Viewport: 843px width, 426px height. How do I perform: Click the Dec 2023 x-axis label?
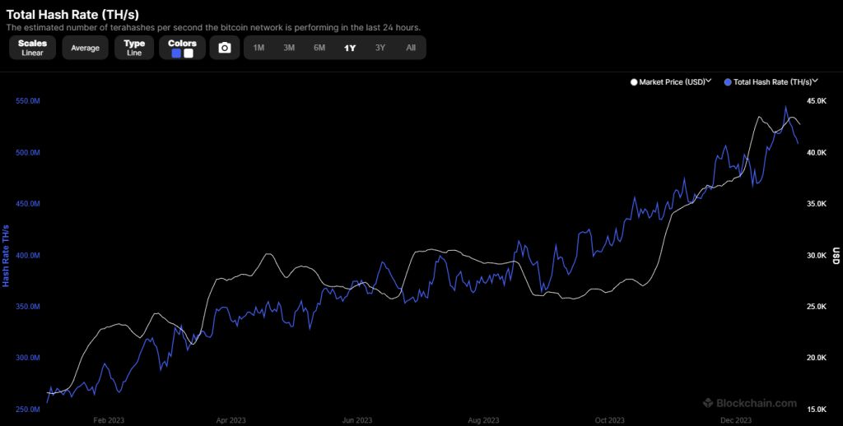pos(735,420)
